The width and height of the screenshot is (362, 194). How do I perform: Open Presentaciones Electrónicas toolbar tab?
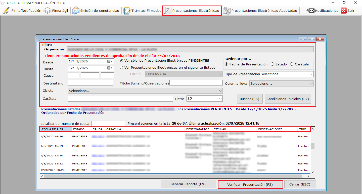[192, 11]
